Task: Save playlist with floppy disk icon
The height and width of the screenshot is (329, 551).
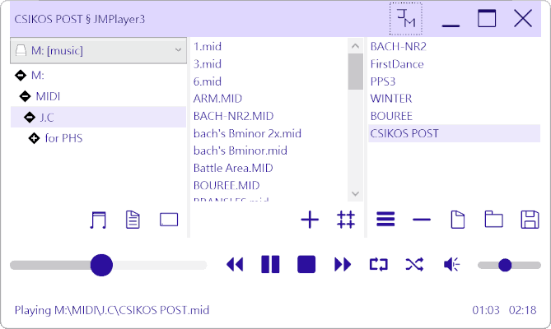Action: 530,220
